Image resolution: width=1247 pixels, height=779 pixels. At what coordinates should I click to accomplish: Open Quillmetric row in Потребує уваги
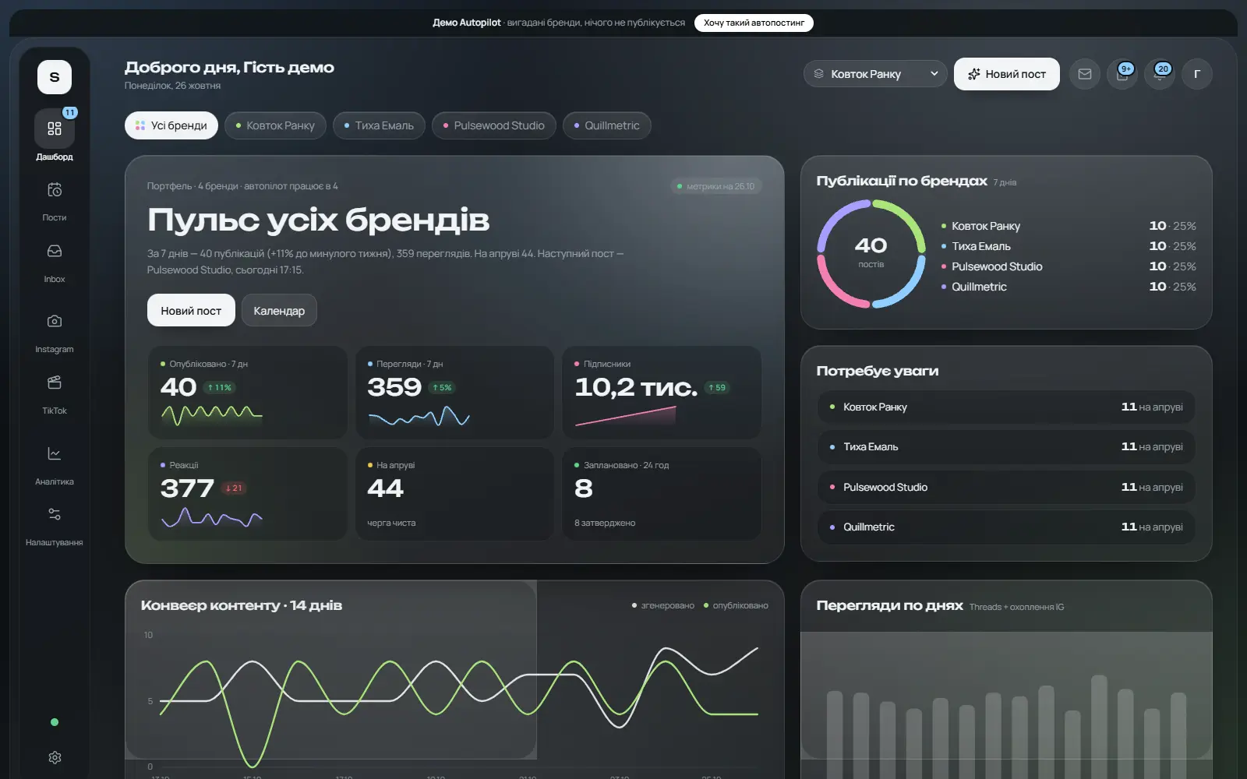click(1006, 527)
